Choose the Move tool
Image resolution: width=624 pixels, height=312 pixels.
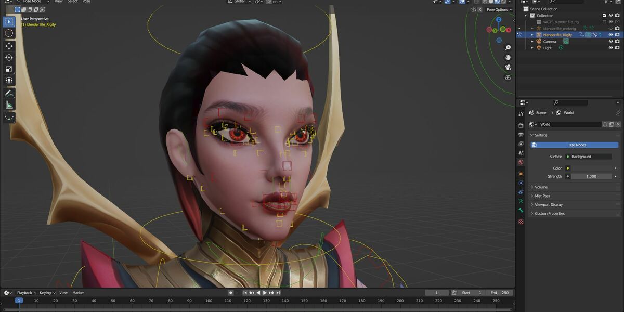pyautogui.click(x=9, y=46)
